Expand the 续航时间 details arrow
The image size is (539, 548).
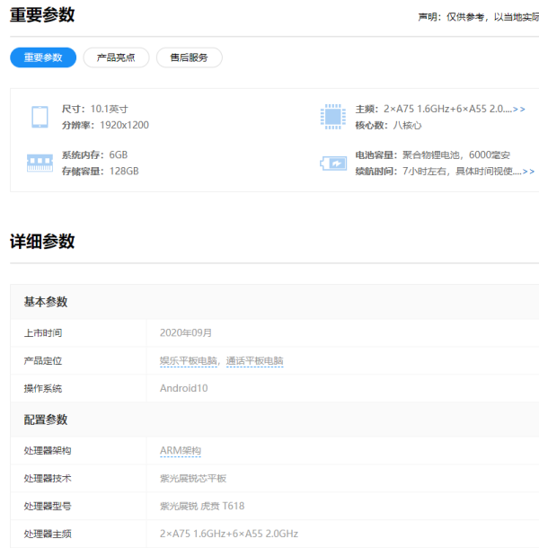pos(527,171)
